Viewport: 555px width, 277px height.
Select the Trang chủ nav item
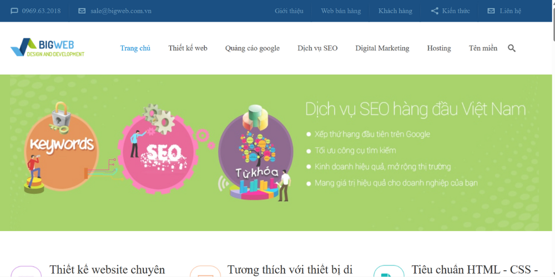(135, 48)
